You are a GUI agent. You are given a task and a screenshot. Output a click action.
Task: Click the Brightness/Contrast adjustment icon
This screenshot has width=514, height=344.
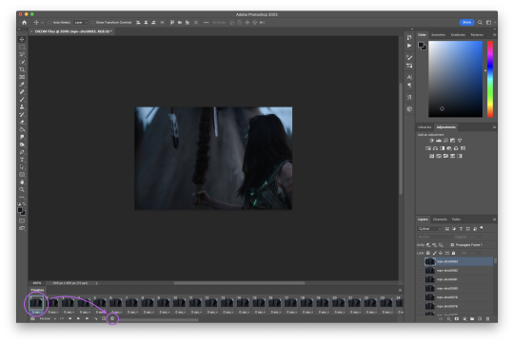click(431, 141)
